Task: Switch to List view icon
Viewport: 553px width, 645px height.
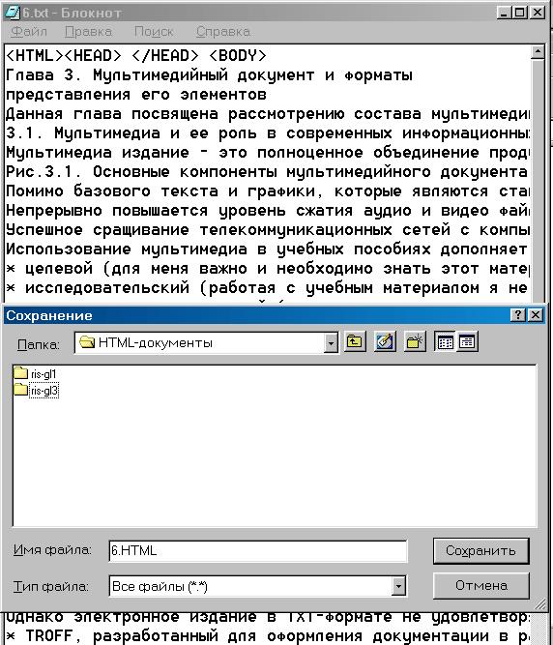Action: [x=446, y=341]
